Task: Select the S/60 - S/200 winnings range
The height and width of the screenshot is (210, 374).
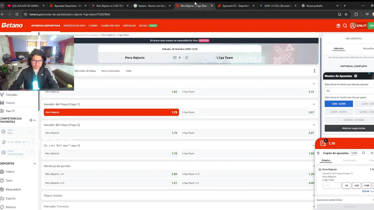Action: coord(339,104)
